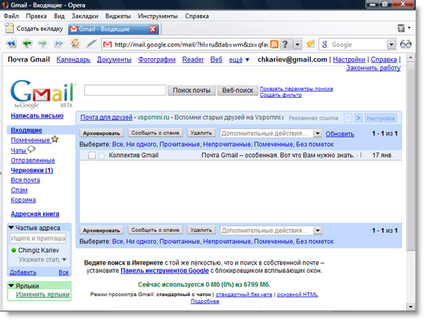Click the Gmail favicon in the address bar
The image size is (424, 320).
[x=107, y=44]
